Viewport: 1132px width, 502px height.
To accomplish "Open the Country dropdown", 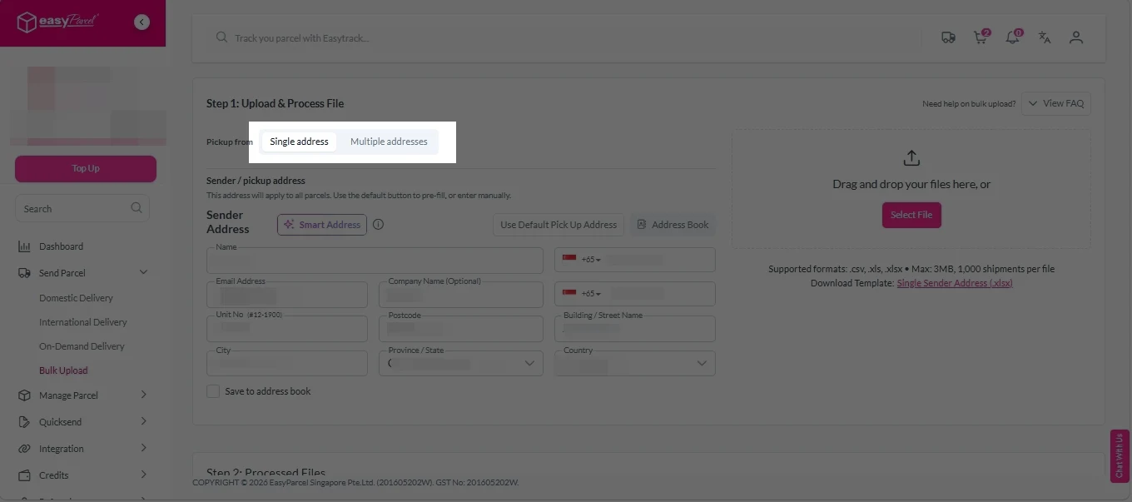I will click(699, 363).
